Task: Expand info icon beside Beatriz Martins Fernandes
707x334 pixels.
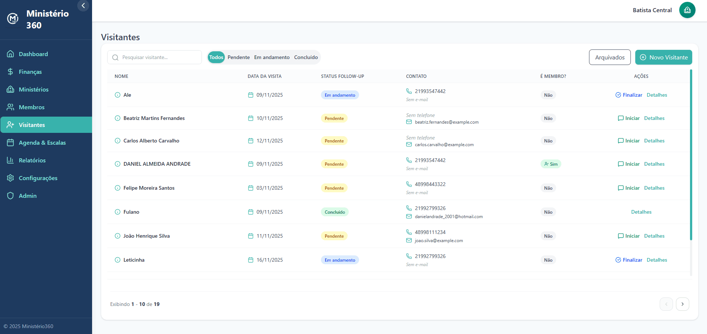Action: coord(118,118)
